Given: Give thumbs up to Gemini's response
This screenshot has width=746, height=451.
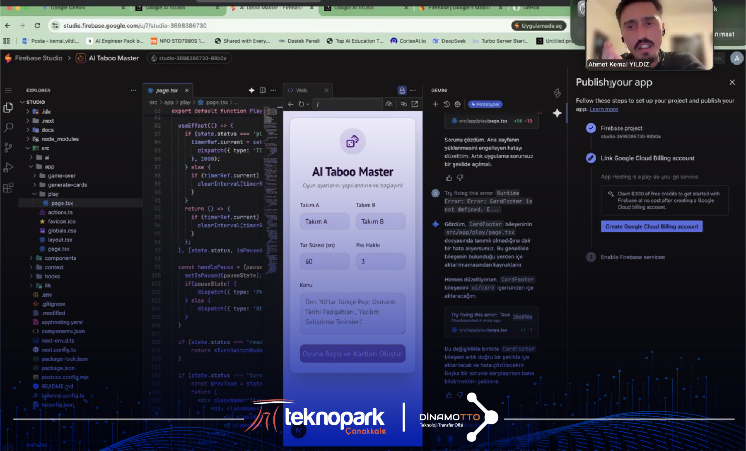Looking at the screenshot, I should coord(449,178).
